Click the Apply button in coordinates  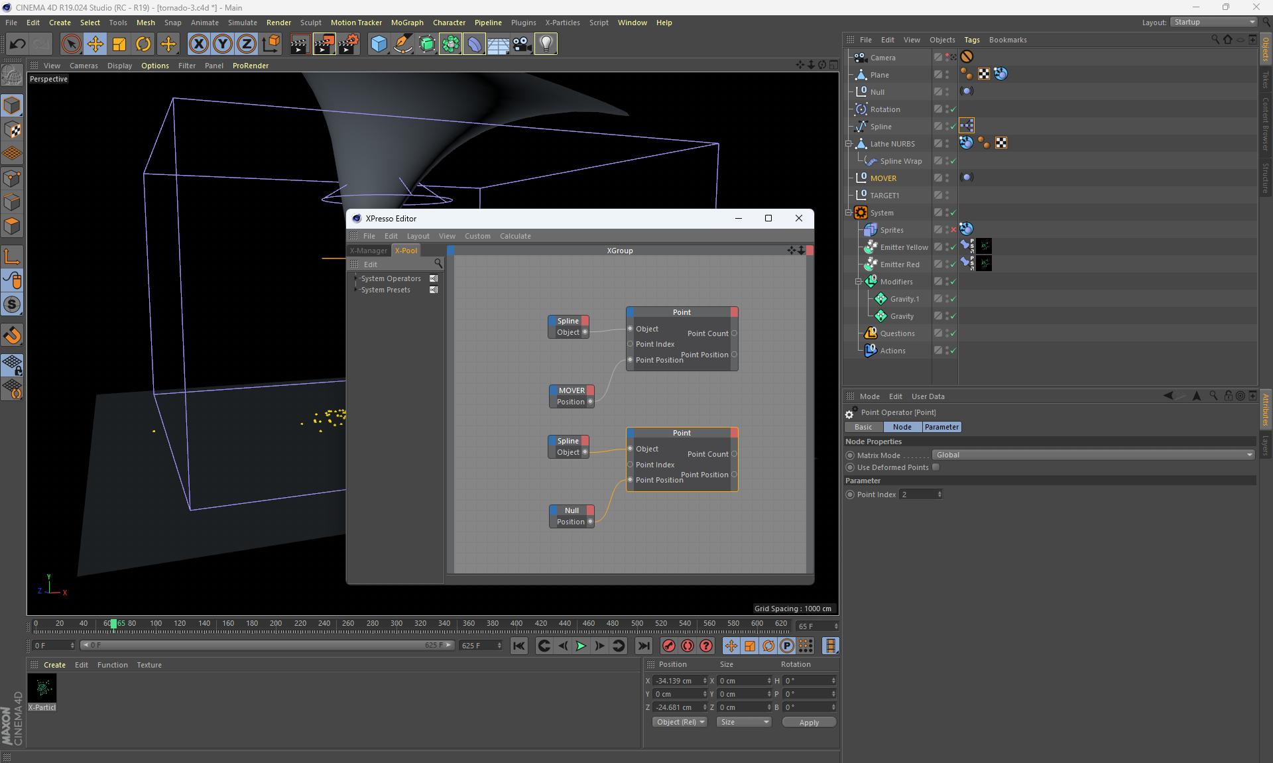808,723
